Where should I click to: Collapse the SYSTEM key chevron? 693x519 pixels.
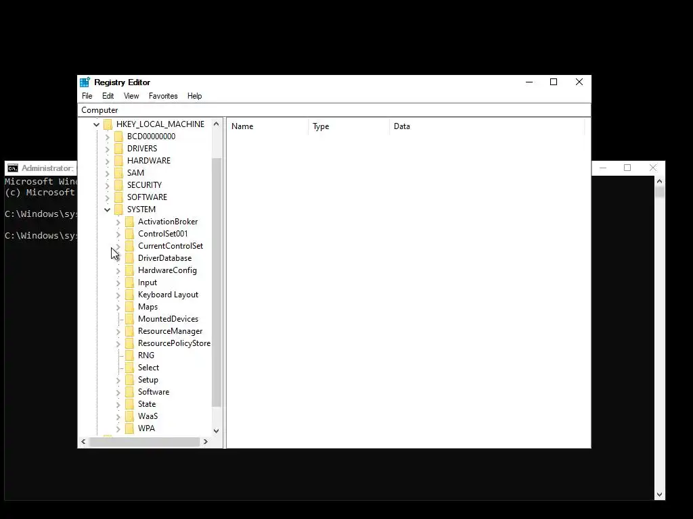click(x=108, y=209)
